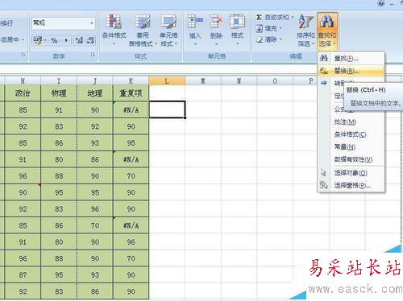Apply accounting number format icon
The image size is (403, 301).
tap(37, 40)
